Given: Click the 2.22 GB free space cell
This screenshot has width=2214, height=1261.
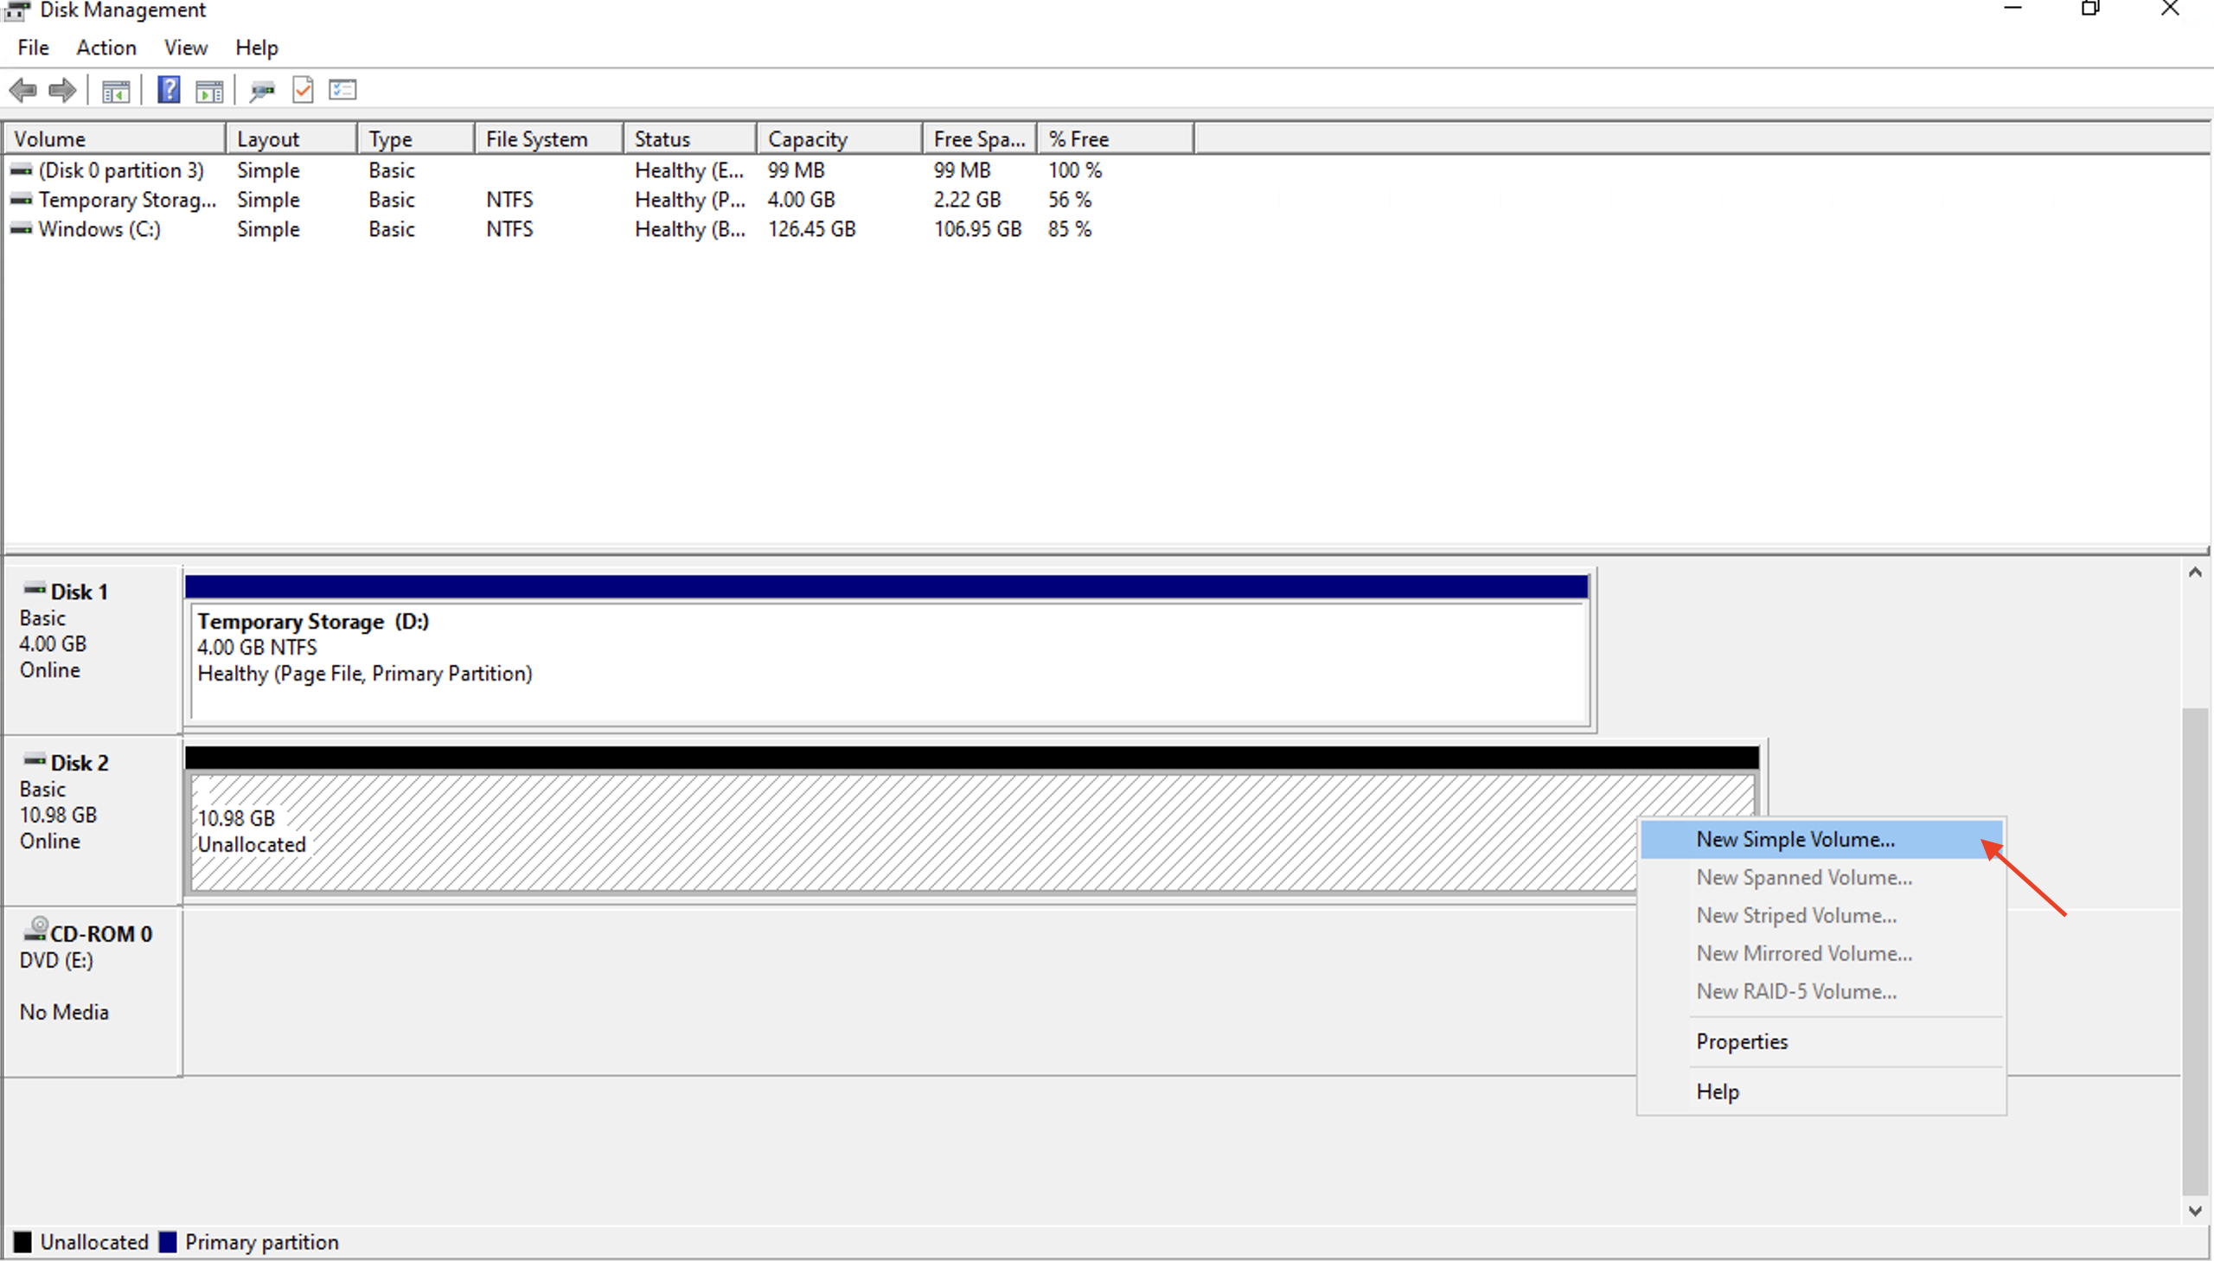Looking at the screenshot, I should 967,200.
